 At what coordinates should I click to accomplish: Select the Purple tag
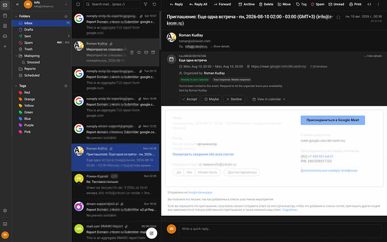click(x=42, y=125)
